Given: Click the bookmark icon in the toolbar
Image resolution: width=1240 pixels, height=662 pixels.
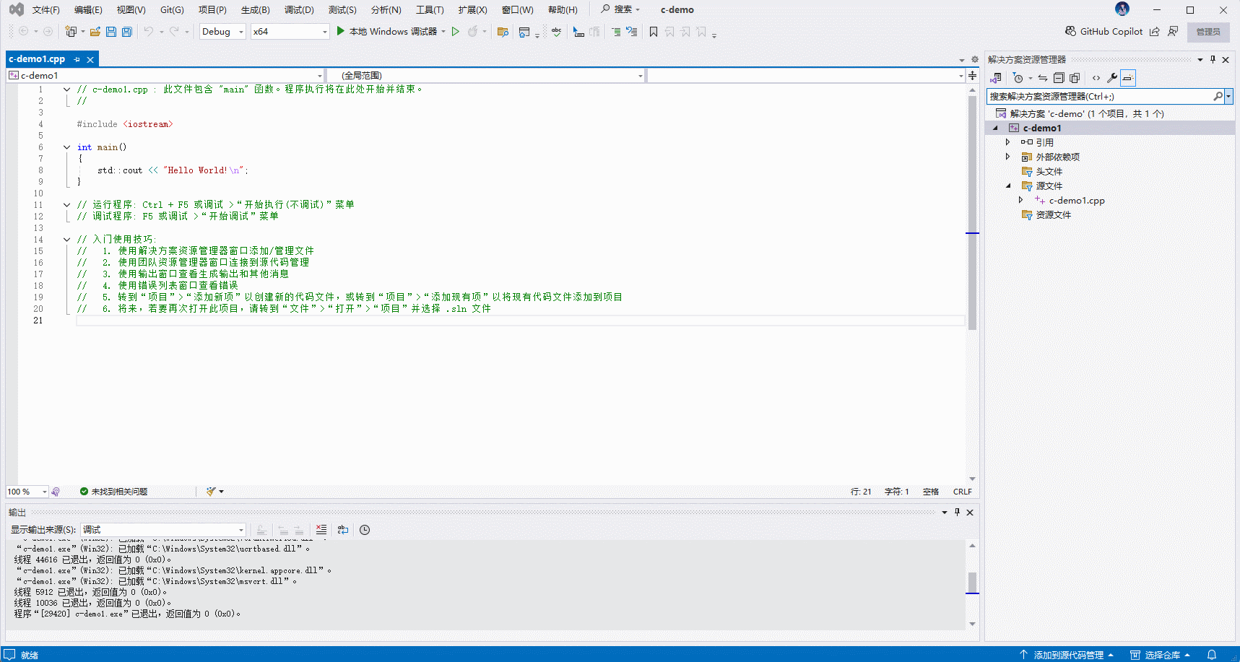Looking at the screenshot, I should 654,32.
